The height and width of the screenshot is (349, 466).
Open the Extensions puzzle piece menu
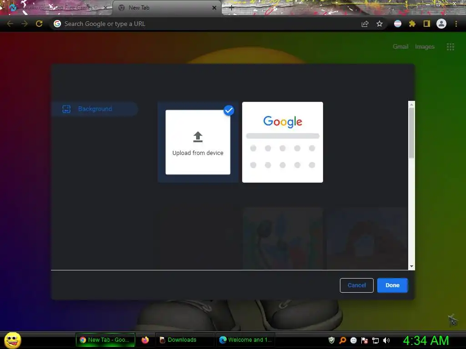[x=412, y=24]
